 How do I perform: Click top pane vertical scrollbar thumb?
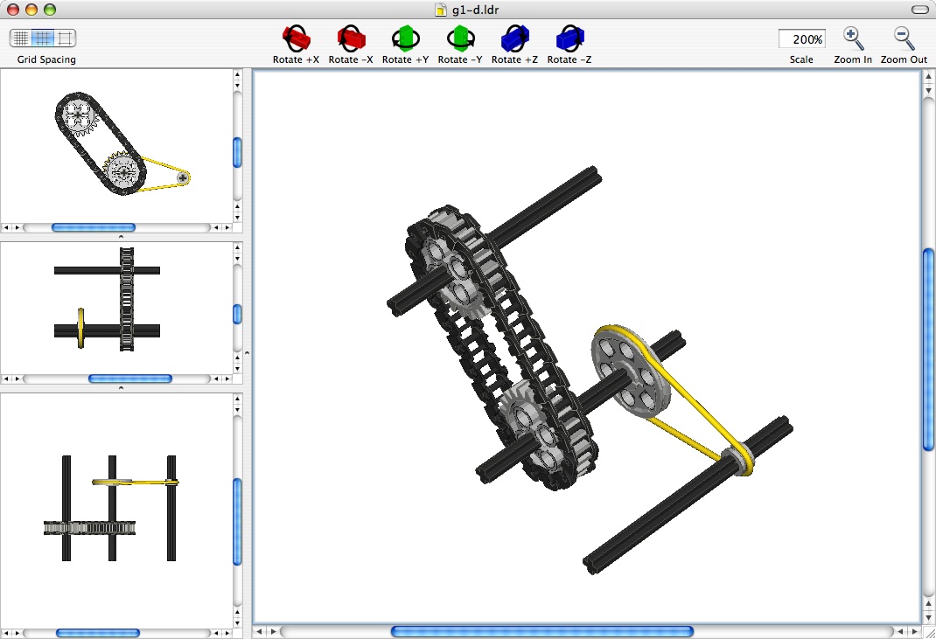click(237, 152)
